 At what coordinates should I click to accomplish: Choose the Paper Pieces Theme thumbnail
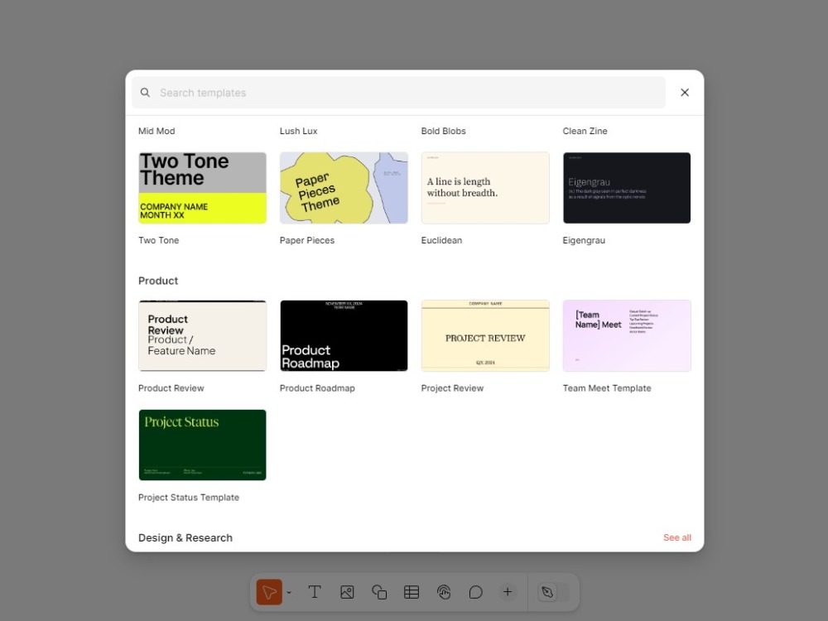344,188
